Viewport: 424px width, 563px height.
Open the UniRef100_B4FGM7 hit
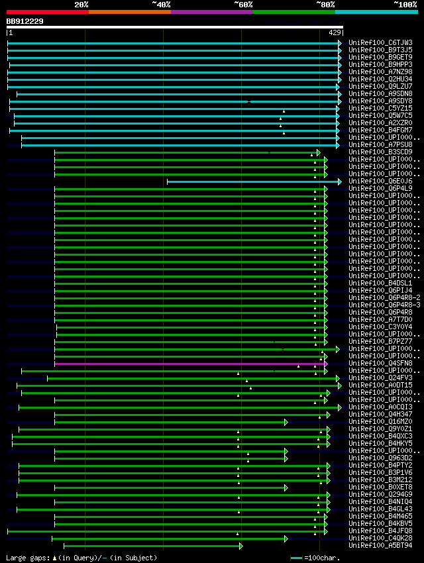click(380, 130)
